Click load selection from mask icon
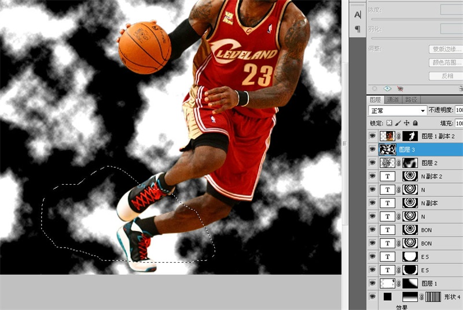The width and height of the screenshot is (463, 310). point(374,88)
